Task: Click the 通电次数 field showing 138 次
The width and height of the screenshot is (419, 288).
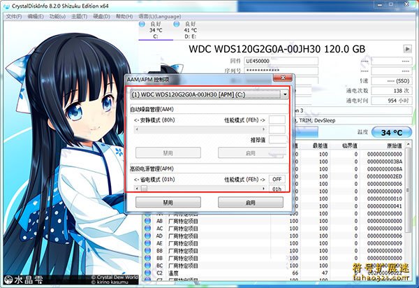Action: (391, 91)
